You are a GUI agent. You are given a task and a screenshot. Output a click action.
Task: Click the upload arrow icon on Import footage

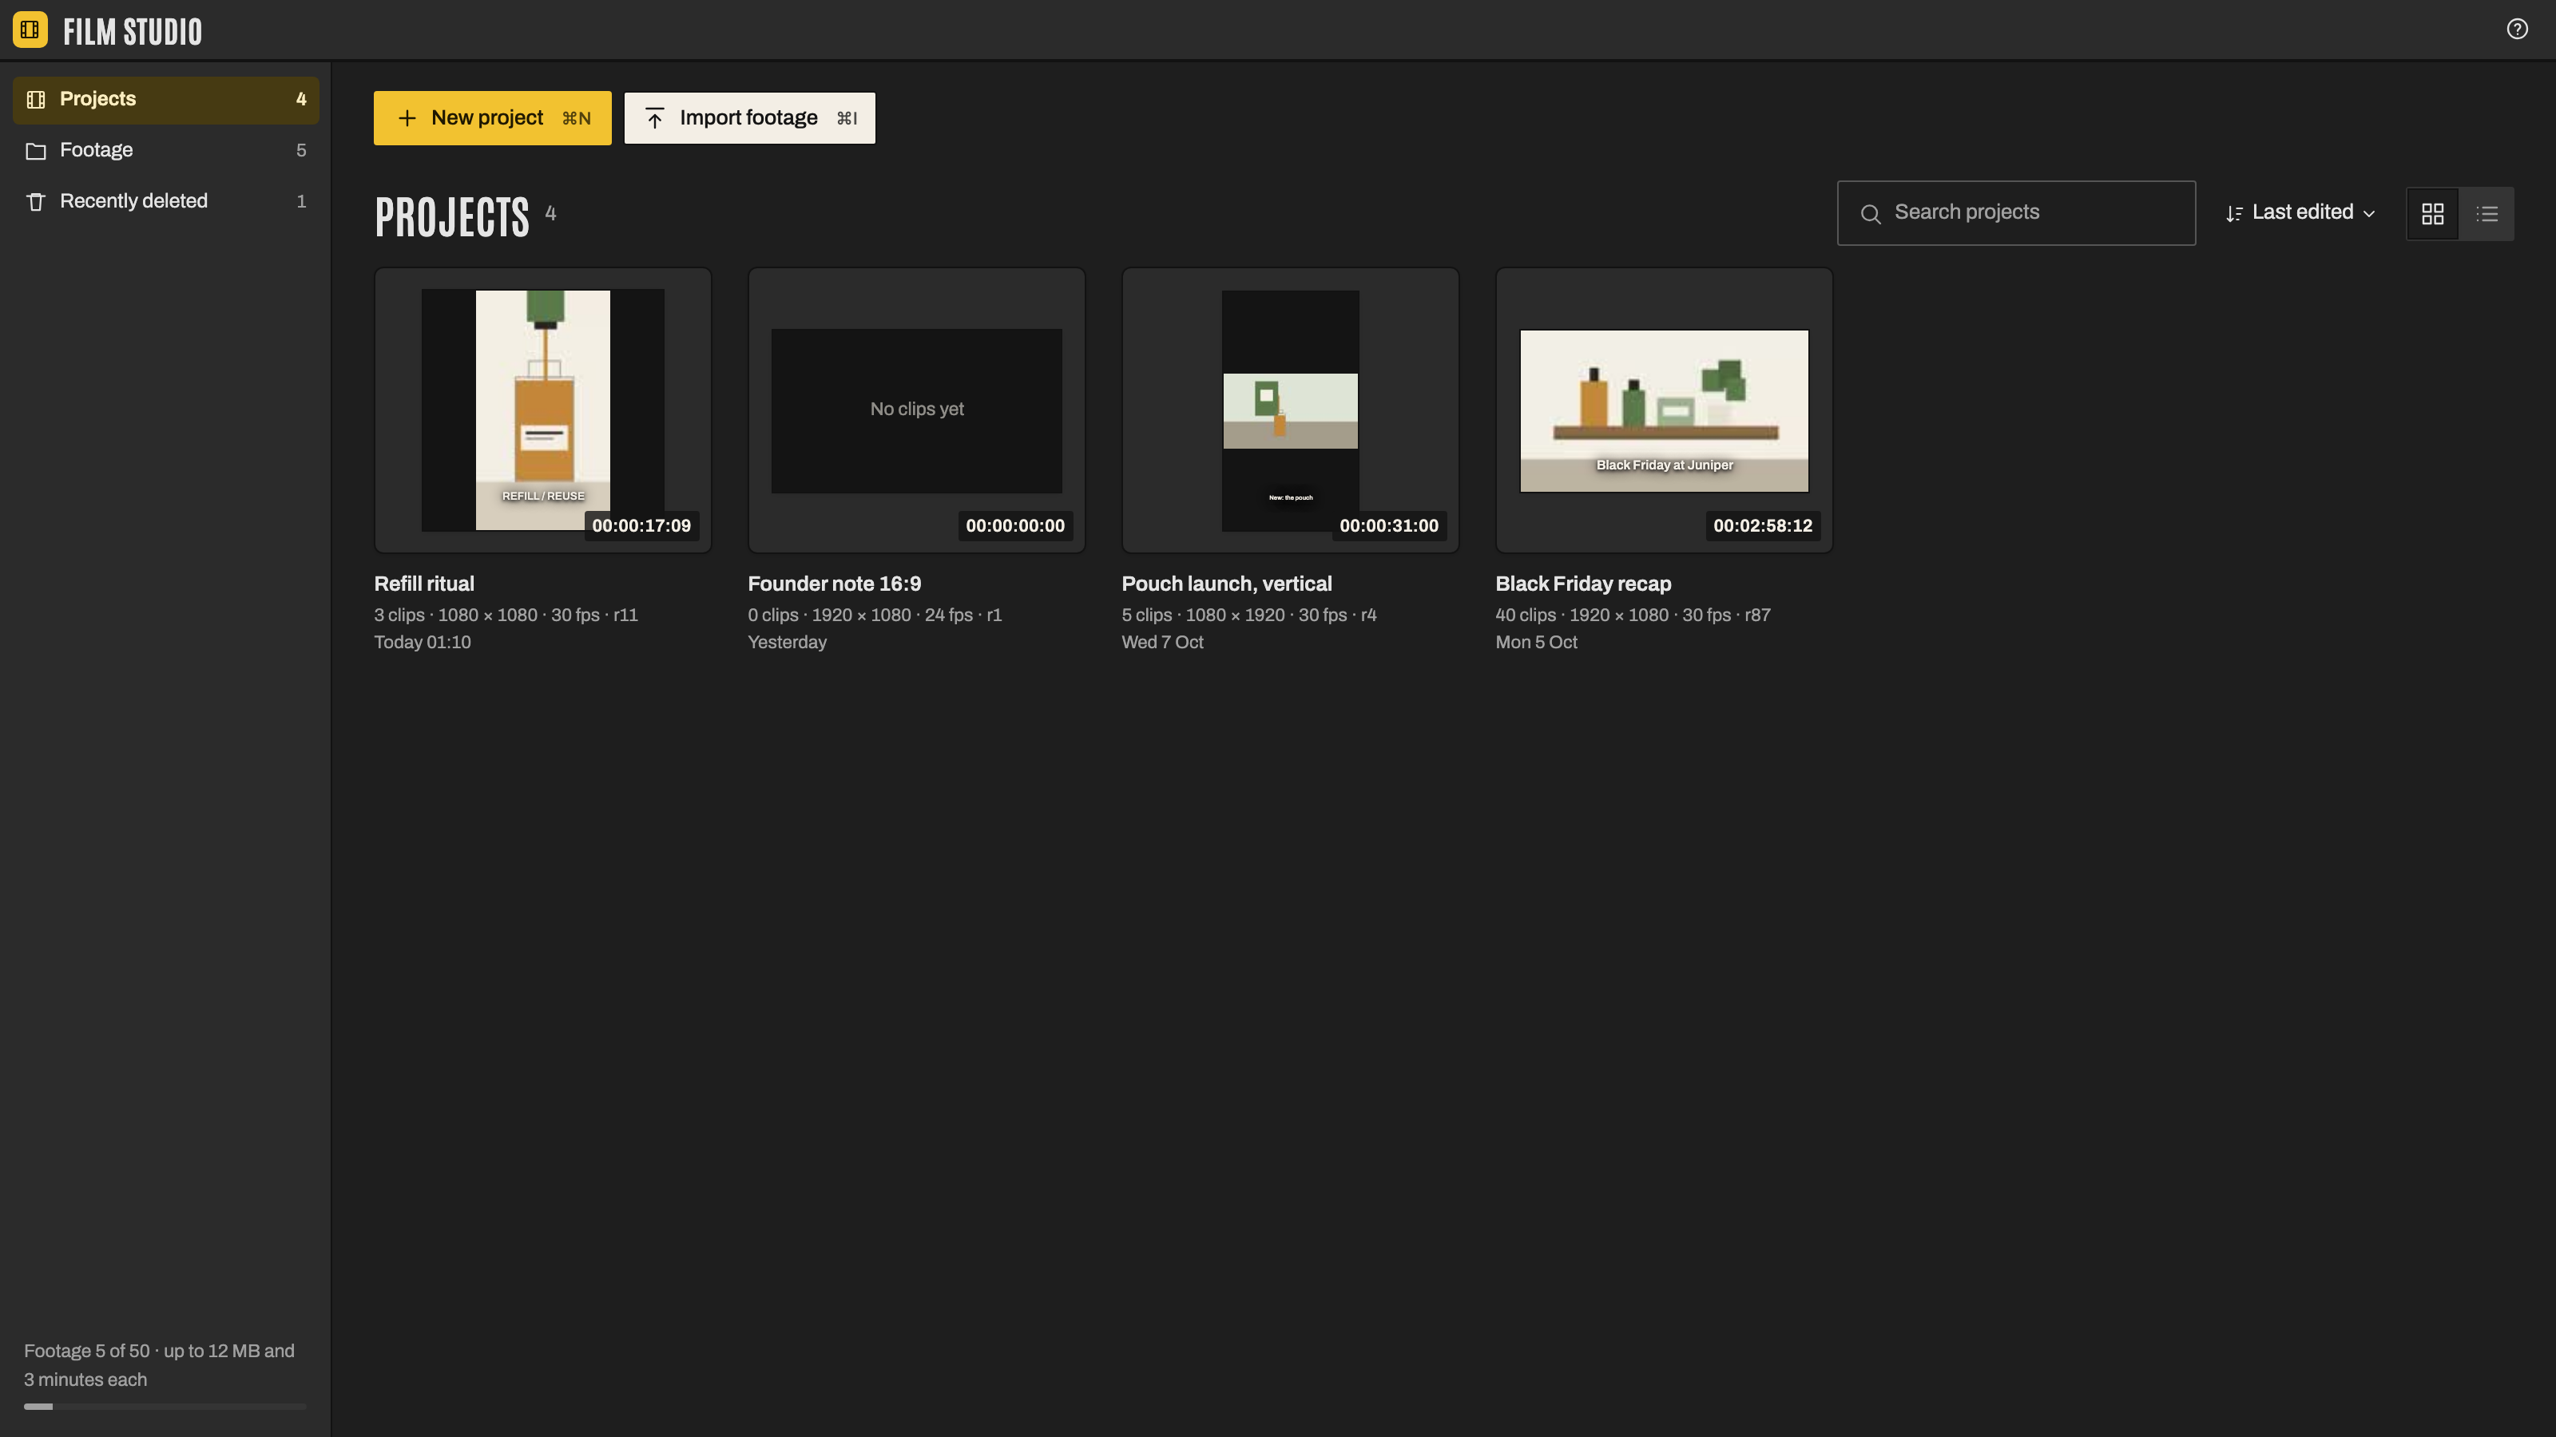point(655,118)
